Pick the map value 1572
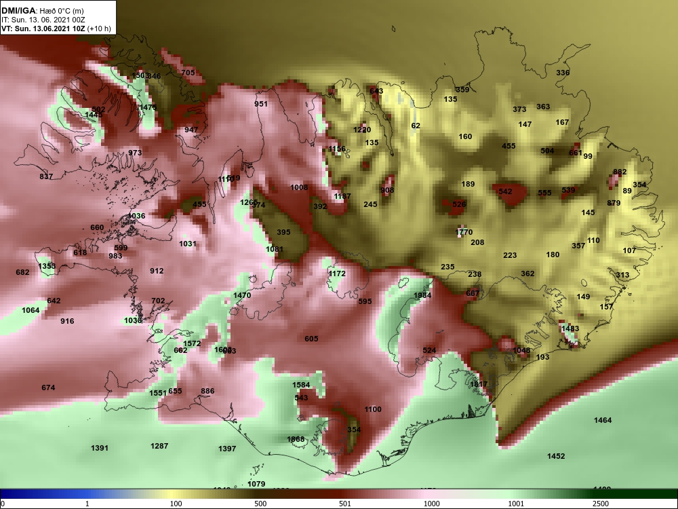 [192, 343]
